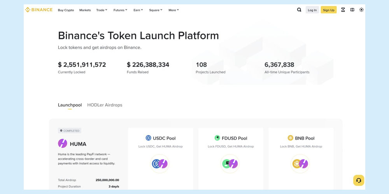Viewport: 389px width, 194px height.
Task: Expand the Futures dropdown menu
Action: pos(120,10)
